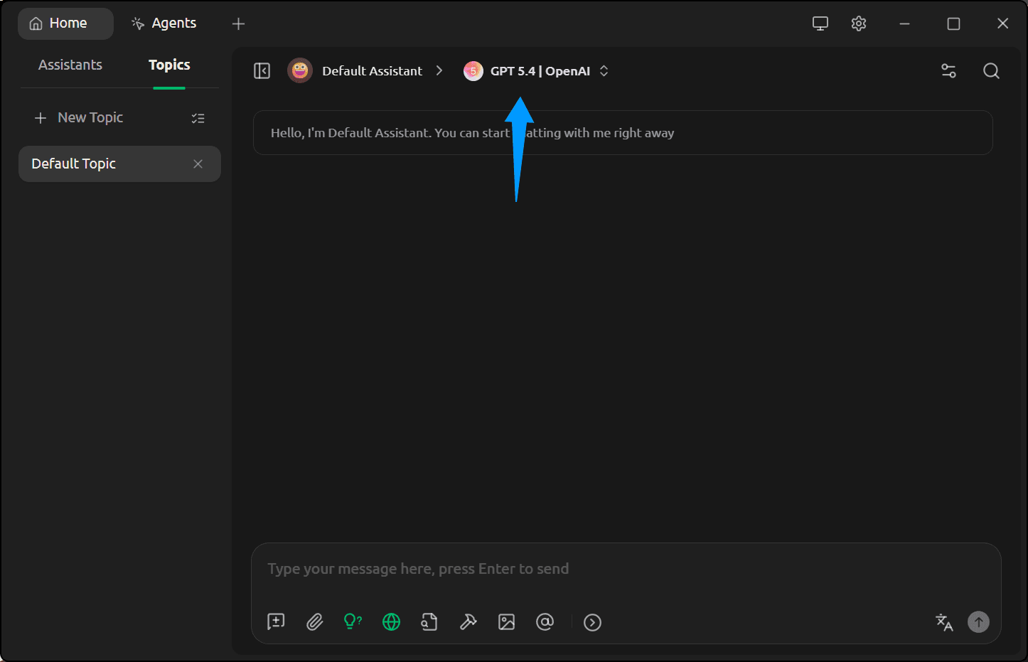The image size is (1028, 662).
Task: Click the generate image icon
Action: [506, 622]
